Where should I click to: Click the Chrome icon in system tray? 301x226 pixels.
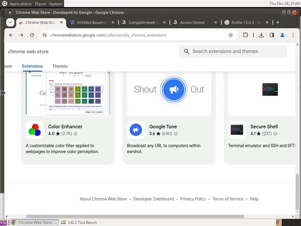click(x=278, y=222)
